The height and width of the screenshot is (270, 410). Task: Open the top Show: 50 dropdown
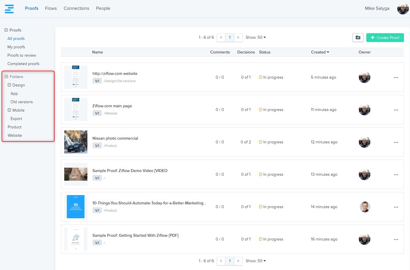[x=255, y=38]
